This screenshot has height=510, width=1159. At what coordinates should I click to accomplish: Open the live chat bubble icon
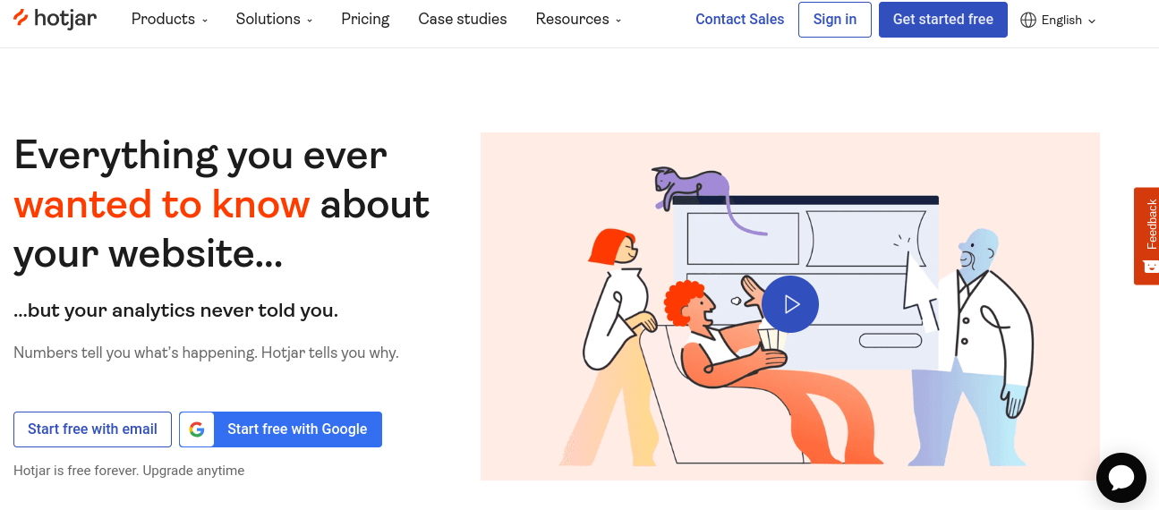(x=1121, y=478)
